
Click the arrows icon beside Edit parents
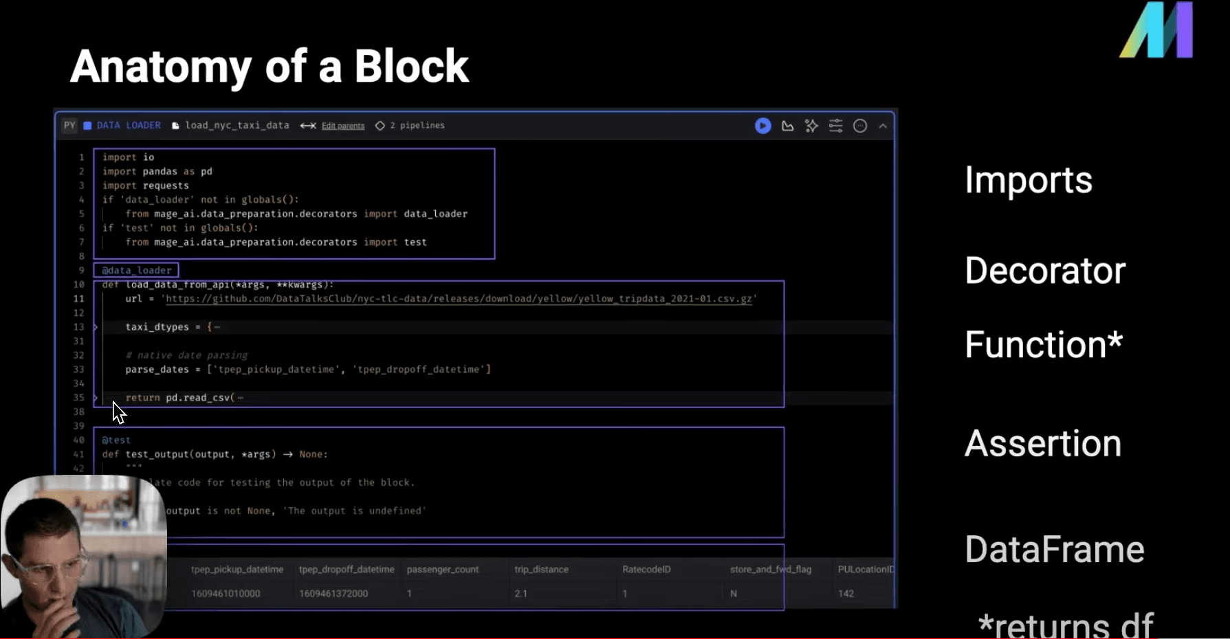coord(308,126)
